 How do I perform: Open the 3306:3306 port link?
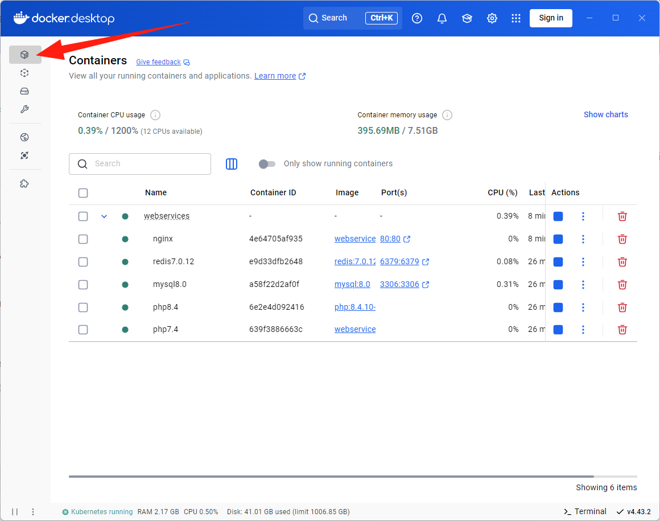click(399, 284)
